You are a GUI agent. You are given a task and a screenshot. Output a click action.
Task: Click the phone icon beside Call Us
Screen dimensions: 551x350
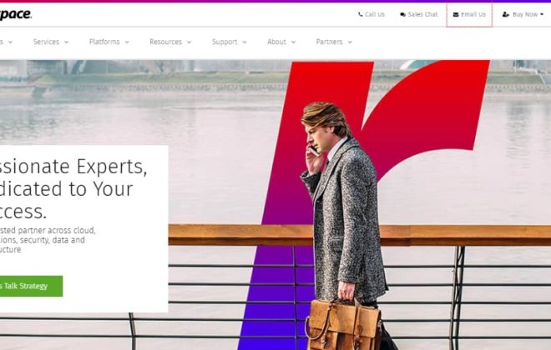(360, 14)
